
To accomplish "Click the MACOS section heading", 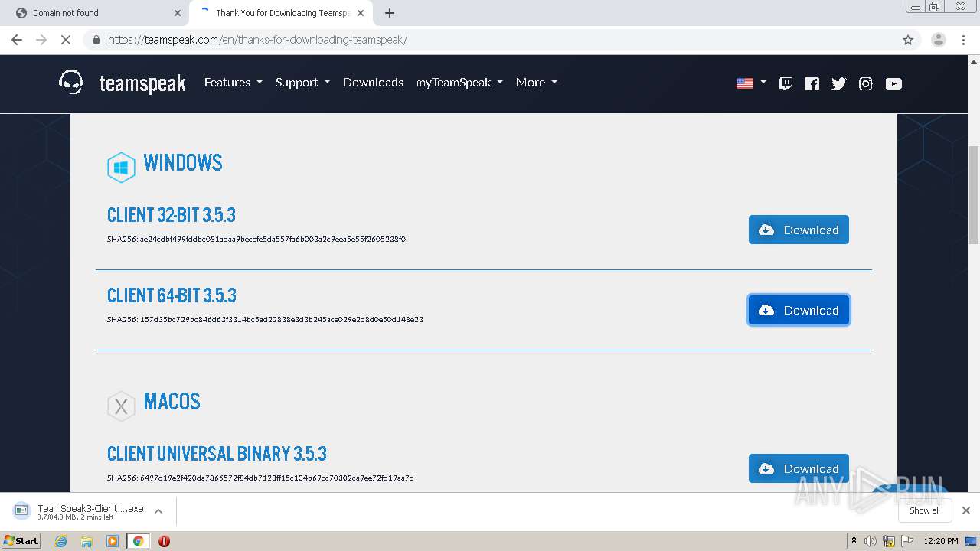I will [171, 401].
